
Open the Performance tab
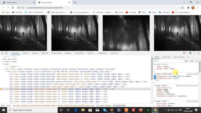point(57,53)
